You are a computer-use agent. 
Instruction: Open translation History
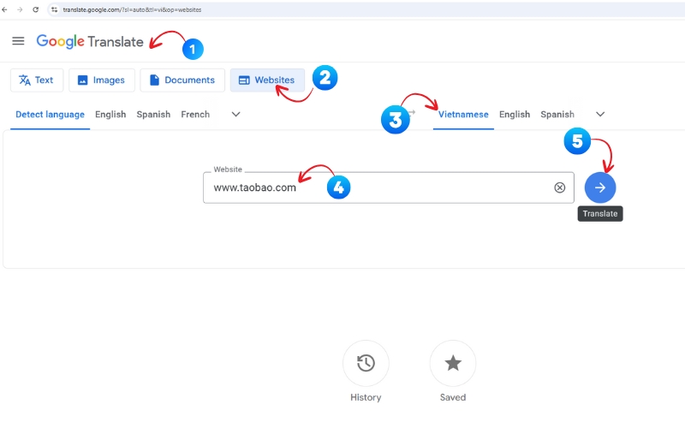coord(366,363)
